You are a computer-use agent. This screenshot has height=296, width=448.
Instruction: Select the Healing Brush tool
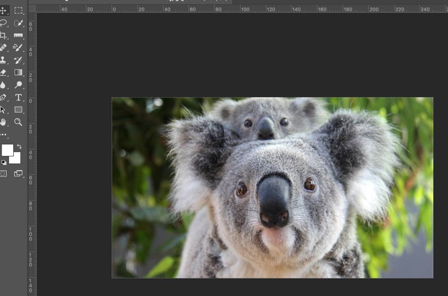[x=4, y=48]
